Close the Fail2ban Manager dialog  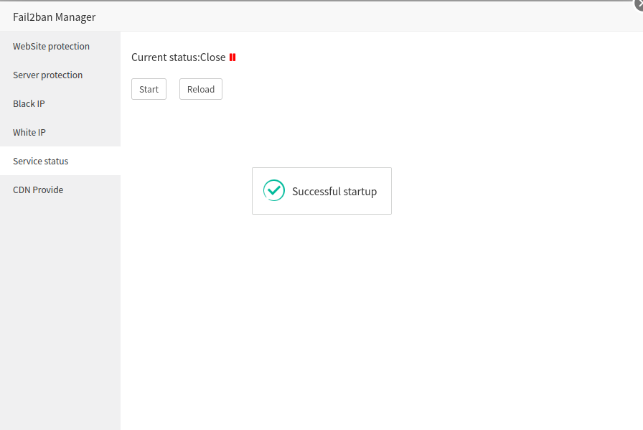click(x=639, y=4)
